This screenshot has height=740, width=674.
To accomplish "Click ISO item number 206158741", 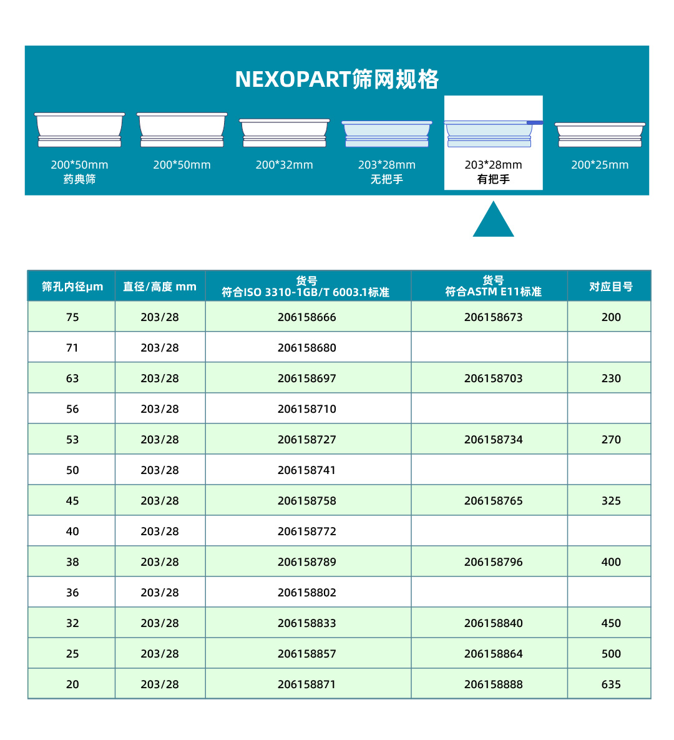I will pyautogui.click(x=306, y=470).
